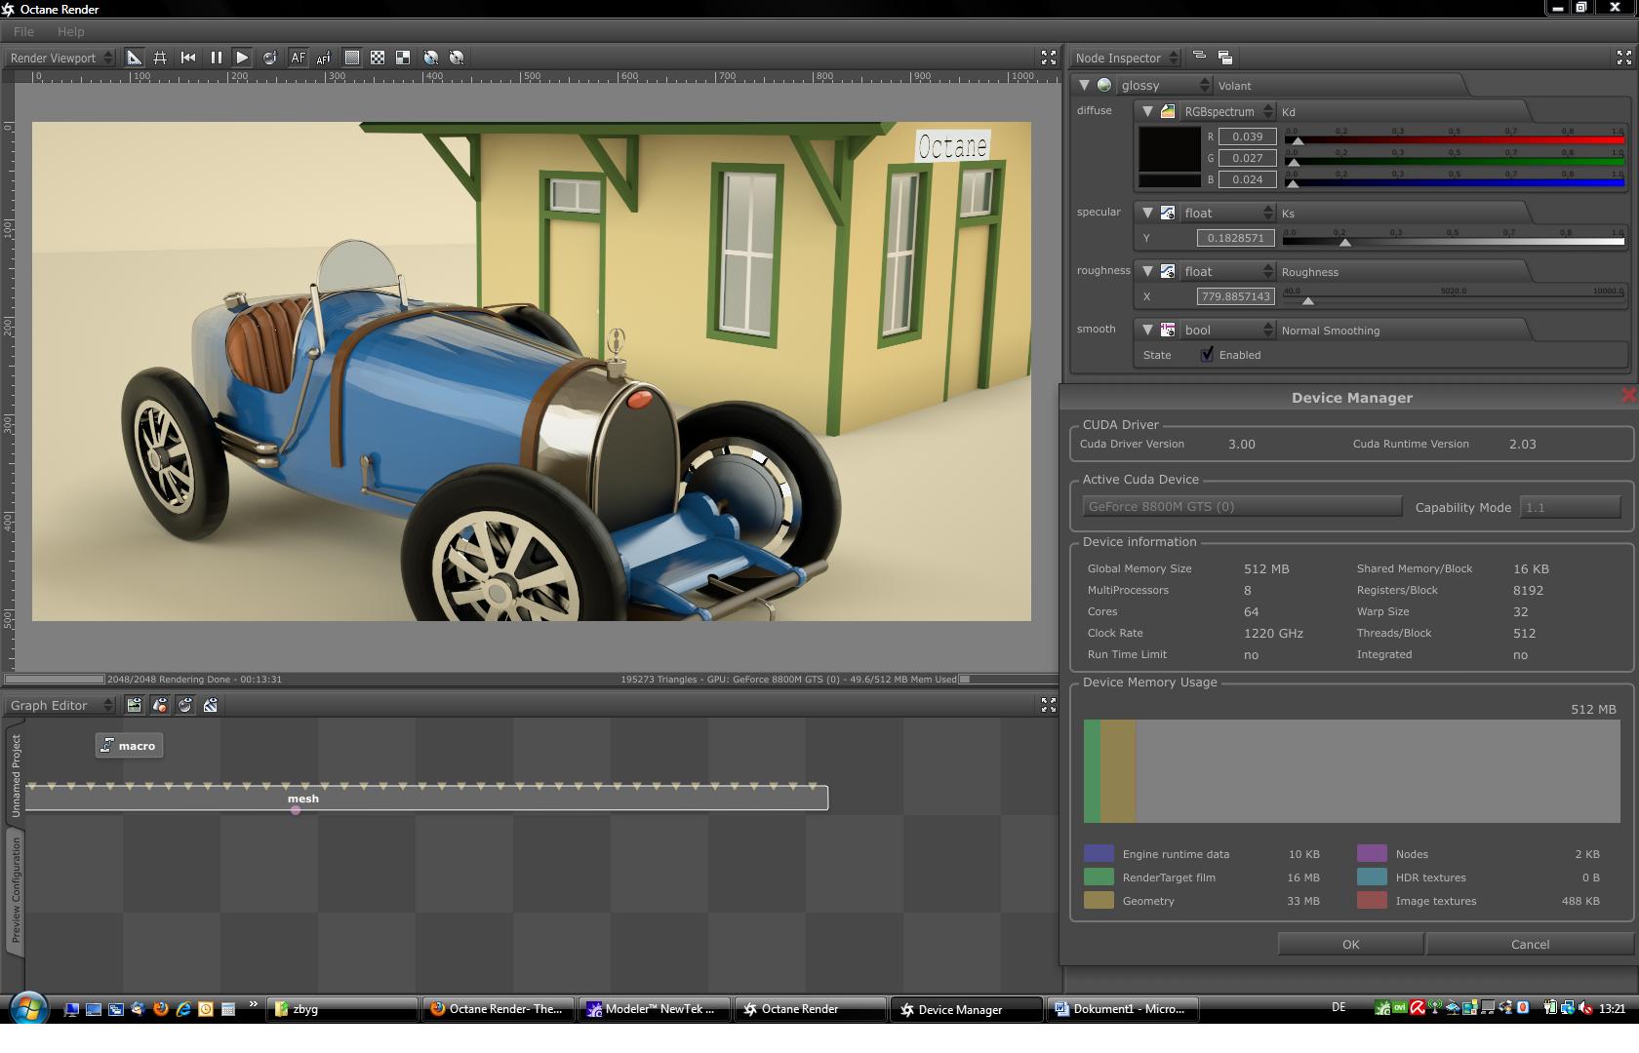Toggle the Normal Smoothing Enabled checkbox
Viewport: 1639px width, 1053px height.
click(1208, 355)
